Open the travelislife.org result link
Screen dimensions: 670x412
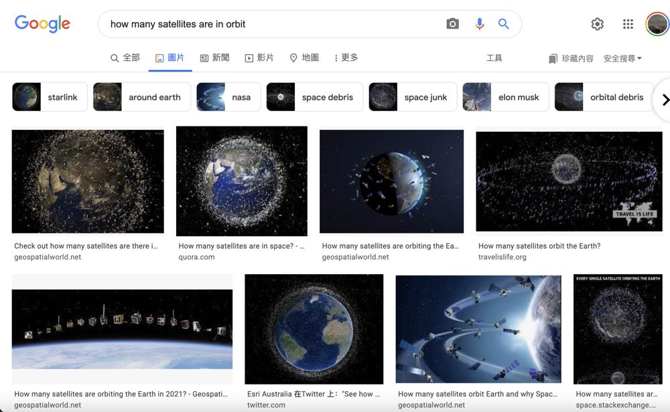[x=503, y=257]
